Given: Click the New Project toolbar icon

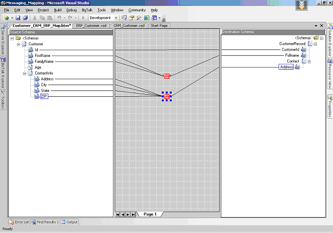Looking at the screenshot, I should coord(6,18).
